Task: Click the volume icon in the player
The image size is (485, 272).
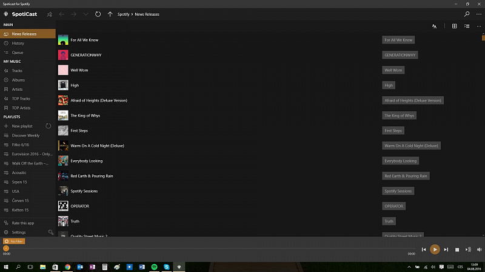Action: coord(480,250)
